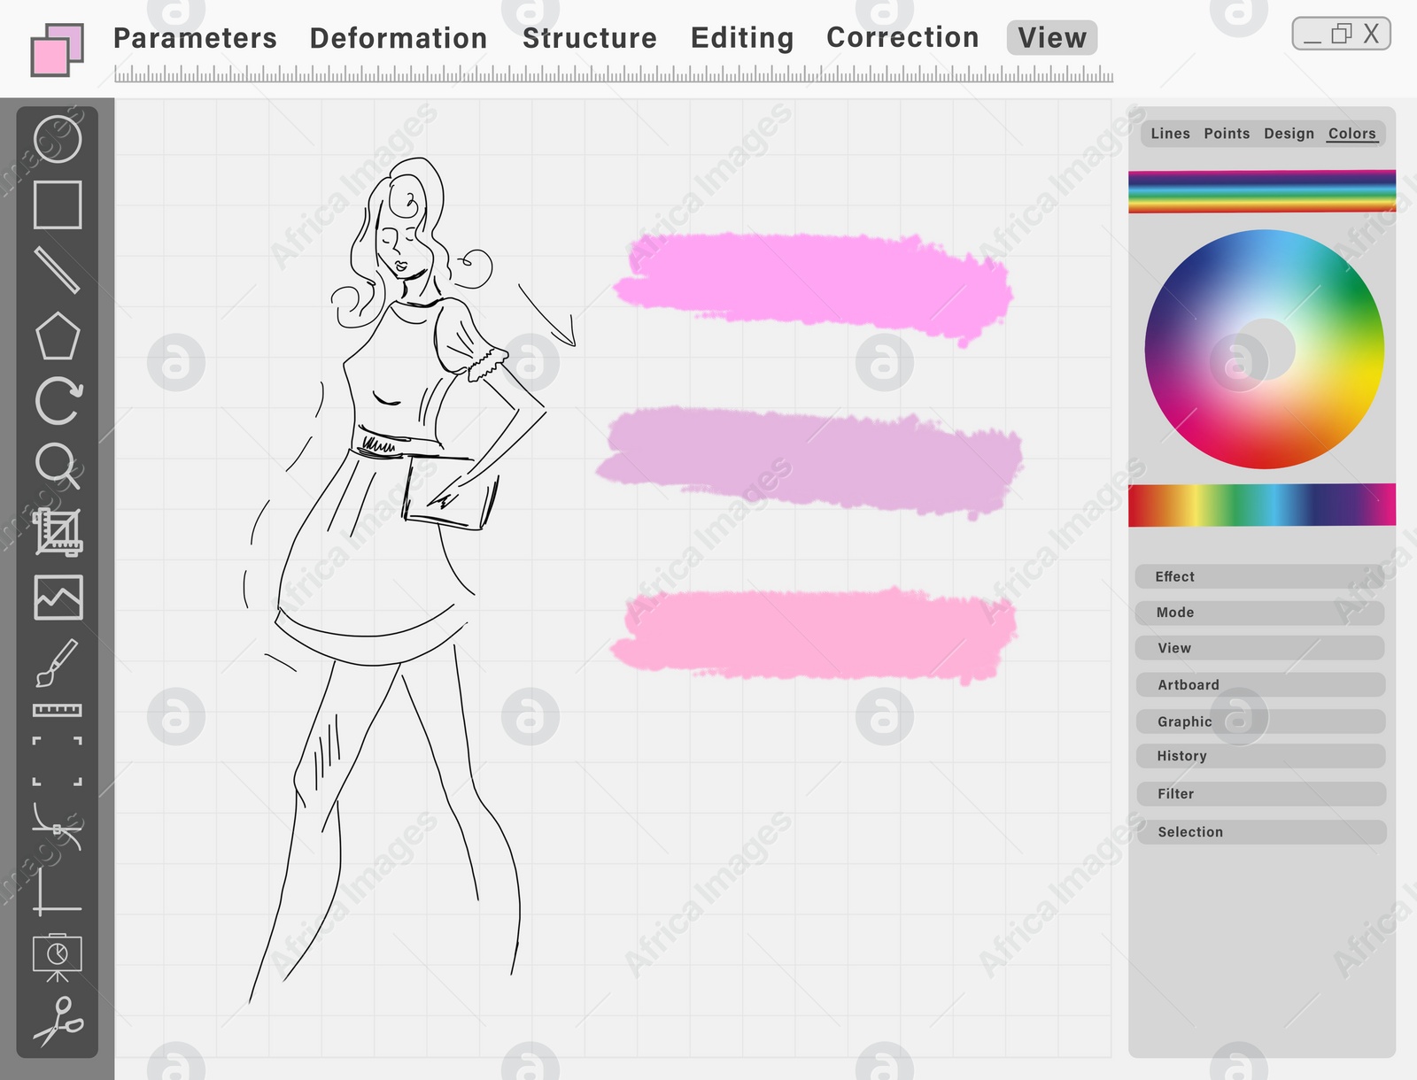Expand the Graphic panel row
The height and width of the screenshot is (1080, 1417).
[x=1259, y=721]
